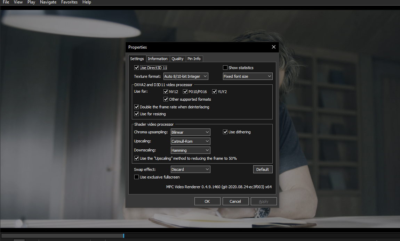Uncheck the YUY2 format checkbox
Screen dimensions: 400x241
215,91
